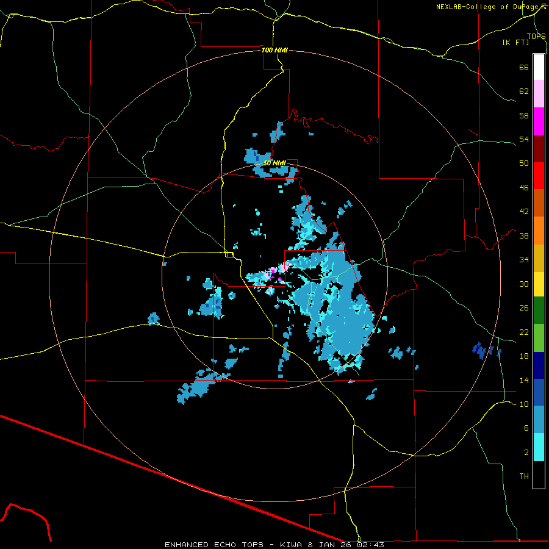Screen dimensions: 549x549
Task: Click the "54" legend value
Action: click(x=524, y=139)
